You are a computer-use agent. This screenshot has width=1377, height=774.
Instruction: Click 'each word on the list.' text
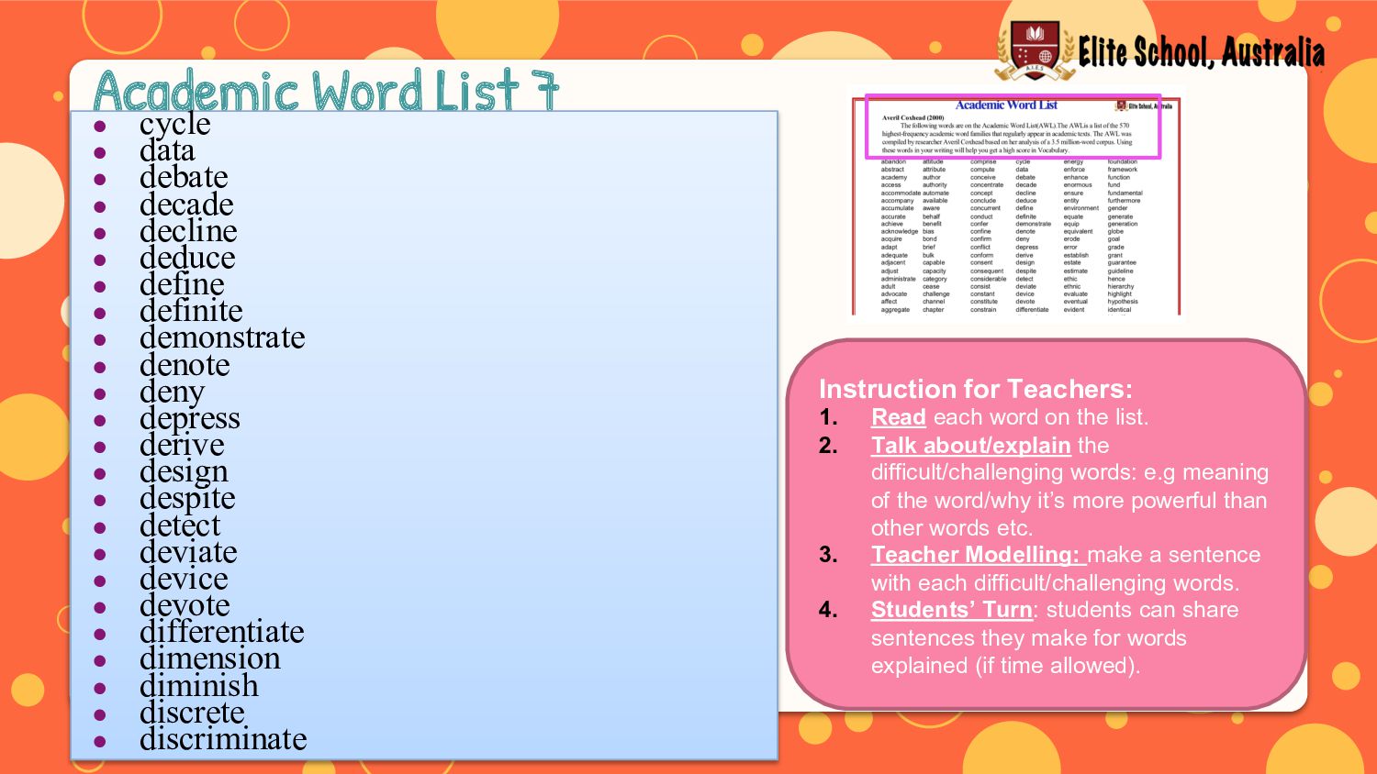[x=1041, y=417]
